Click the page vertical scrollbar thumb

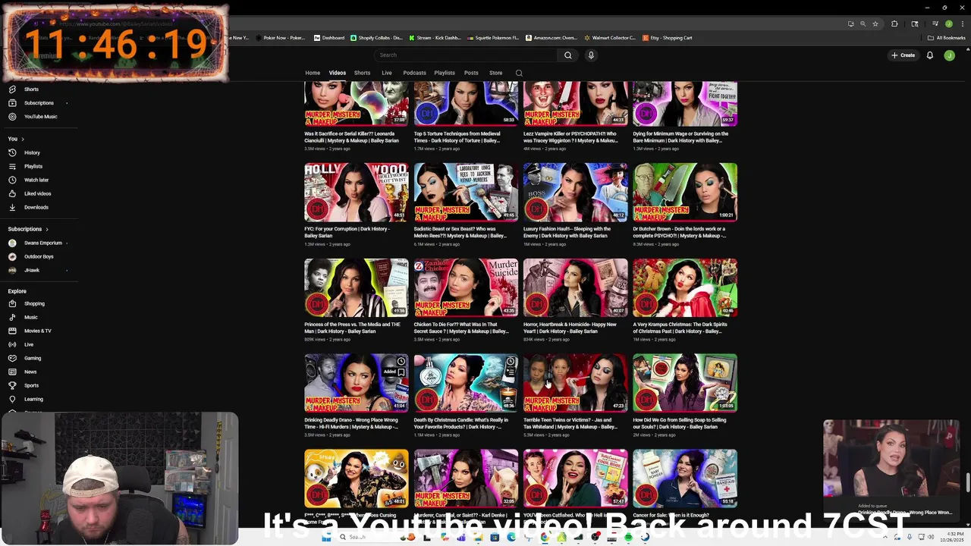(967, 482)
